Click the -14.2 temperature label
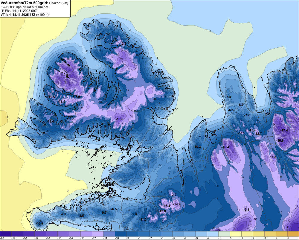The width and height of the screenshot is (299, 240). tap(177, 204)
